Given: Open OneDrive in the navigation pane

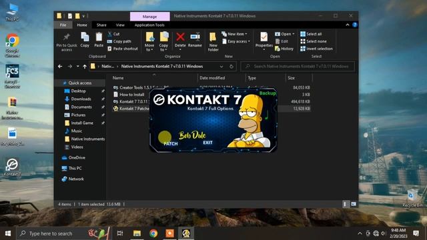Looking at the screenshot, I should click(x=77, y=157).
